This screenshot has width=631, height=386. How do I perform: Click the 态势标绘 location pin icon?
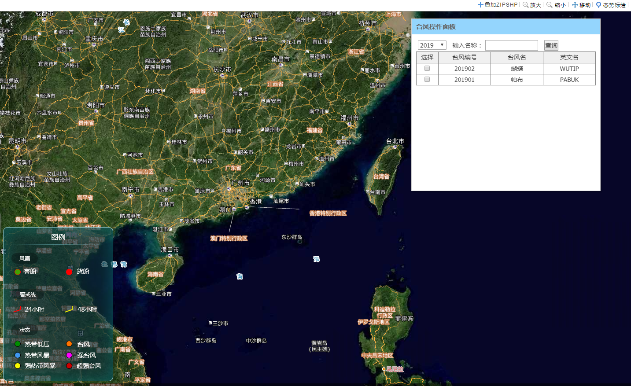[x=598, y=5]
